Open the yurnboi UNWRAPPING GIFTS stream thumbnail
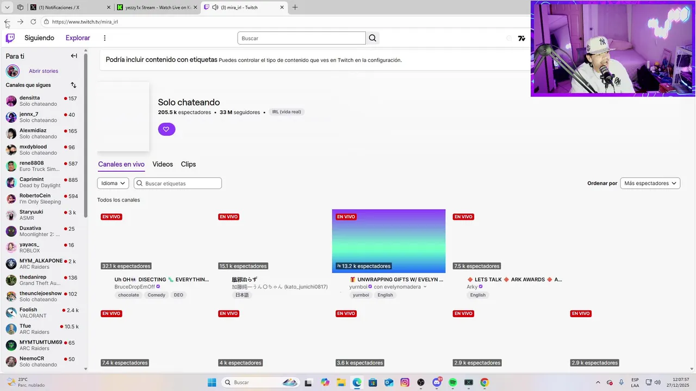The width and height of the screenshot is (696, 391). tap(389, 241)
